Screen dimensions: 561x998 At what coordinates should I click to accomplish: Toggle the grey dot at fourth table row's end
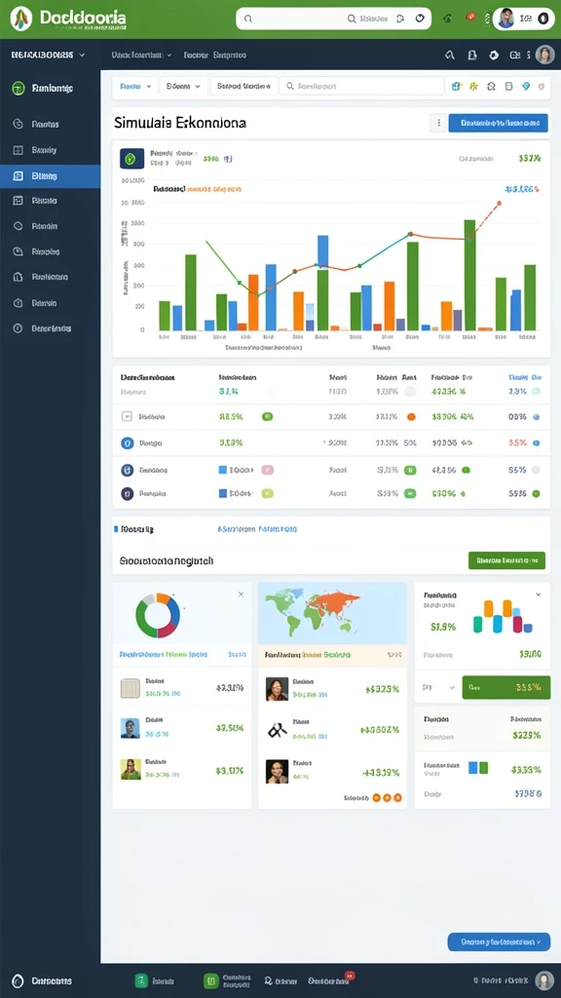pyautogui.click(x=536, y=470)
